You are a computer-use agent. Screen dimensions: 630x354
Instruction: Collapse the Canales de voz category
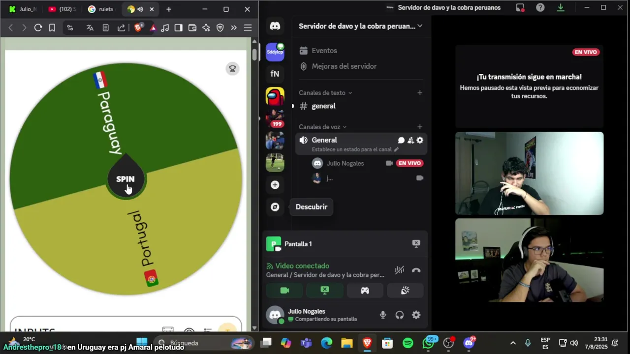click(x=323, y=127)
